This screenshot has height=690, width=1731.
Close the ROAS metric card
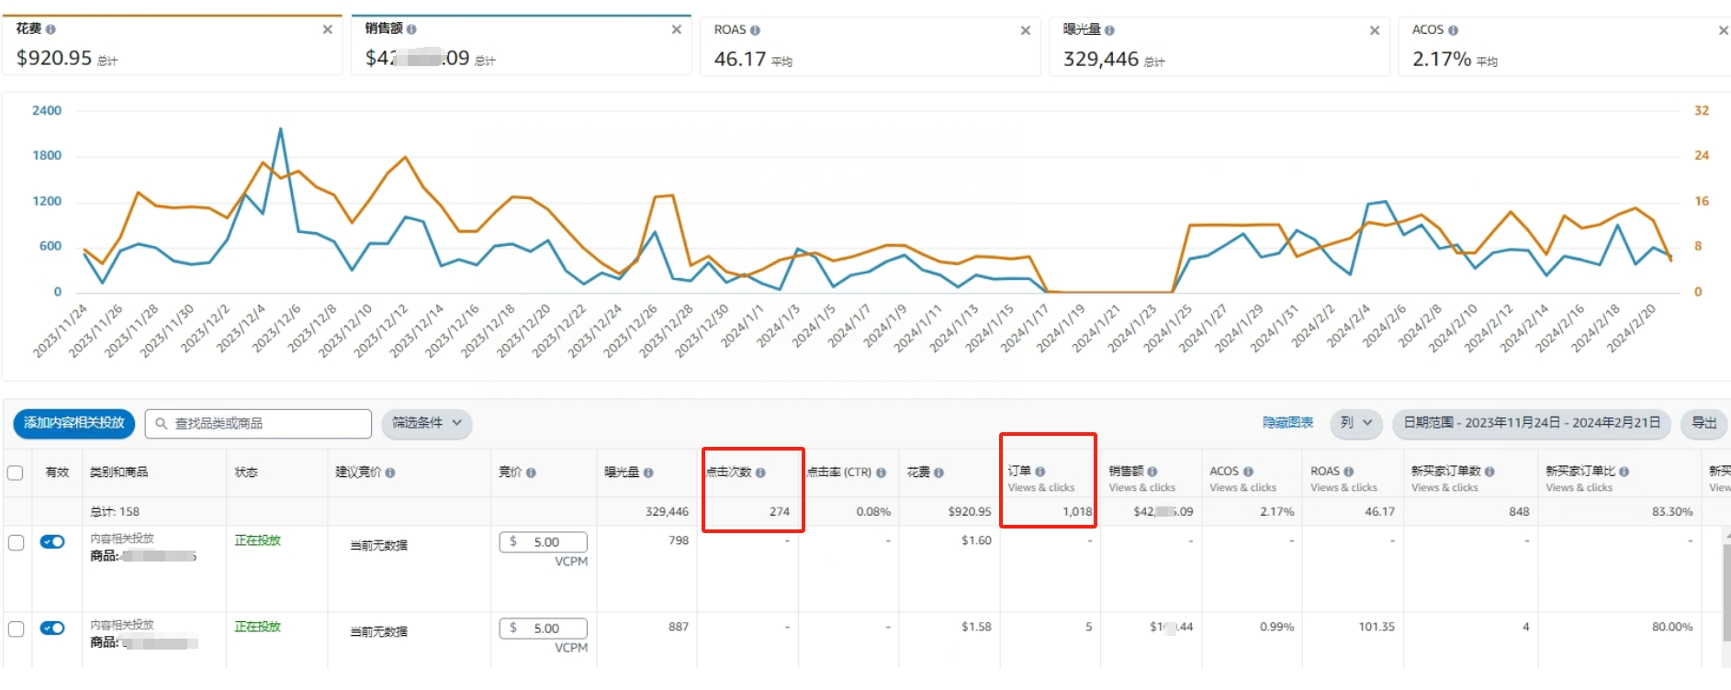[1025, 30]
